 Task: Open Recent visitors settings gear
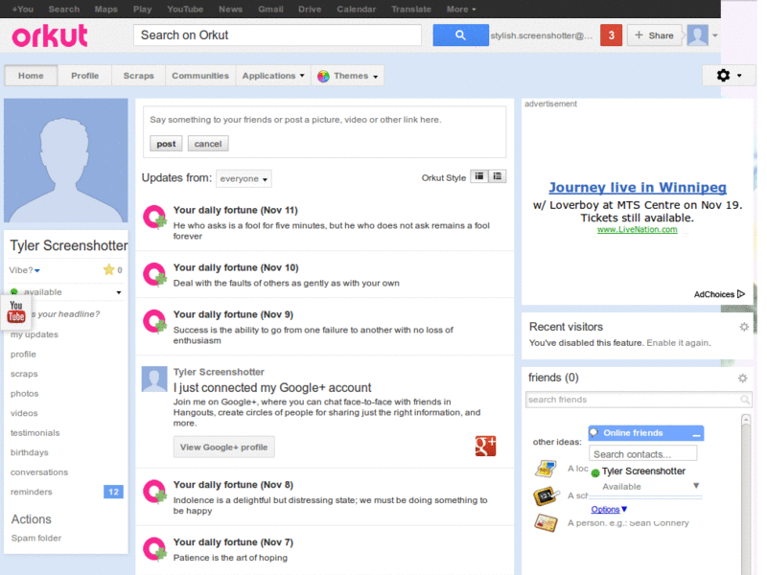coord(744,327)
